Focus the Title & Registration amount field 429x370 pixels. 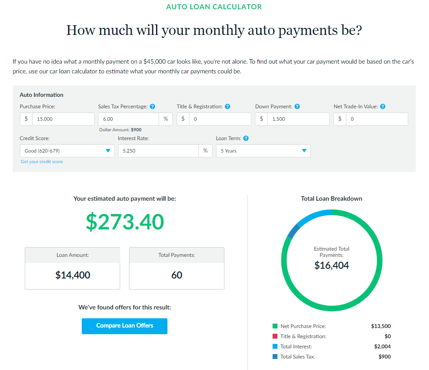pos(220,119)
